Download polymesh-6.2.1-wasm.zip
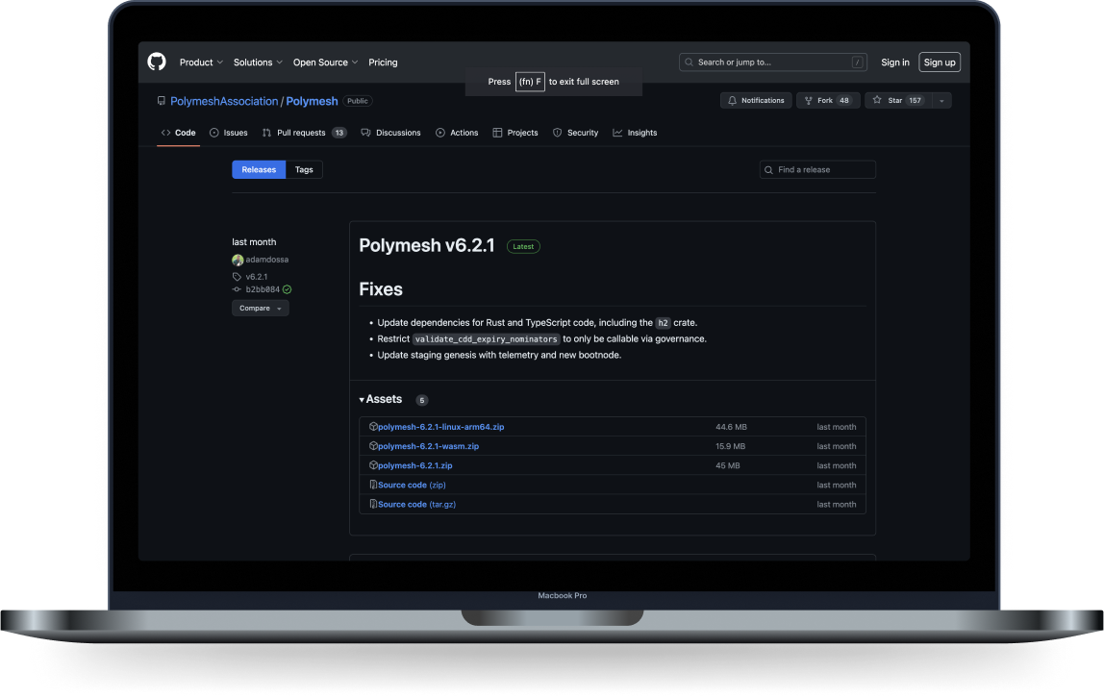The image size is (1104, 698). [428, 446]
